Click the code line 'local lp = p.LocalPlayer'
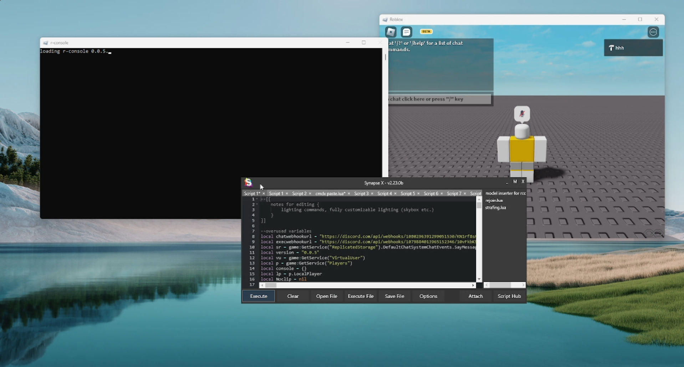The image size is (684, 367). [291, 274]
